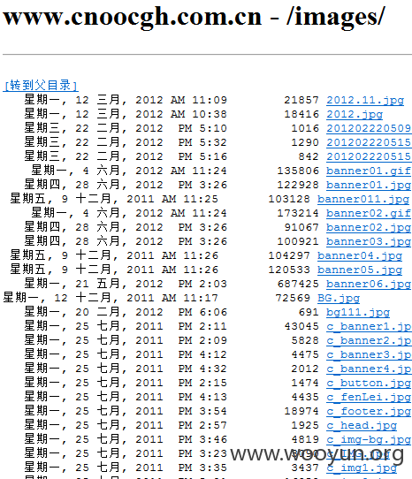Open the 2012022205 link in the 1290 row
412x479 pixels.
369,142
